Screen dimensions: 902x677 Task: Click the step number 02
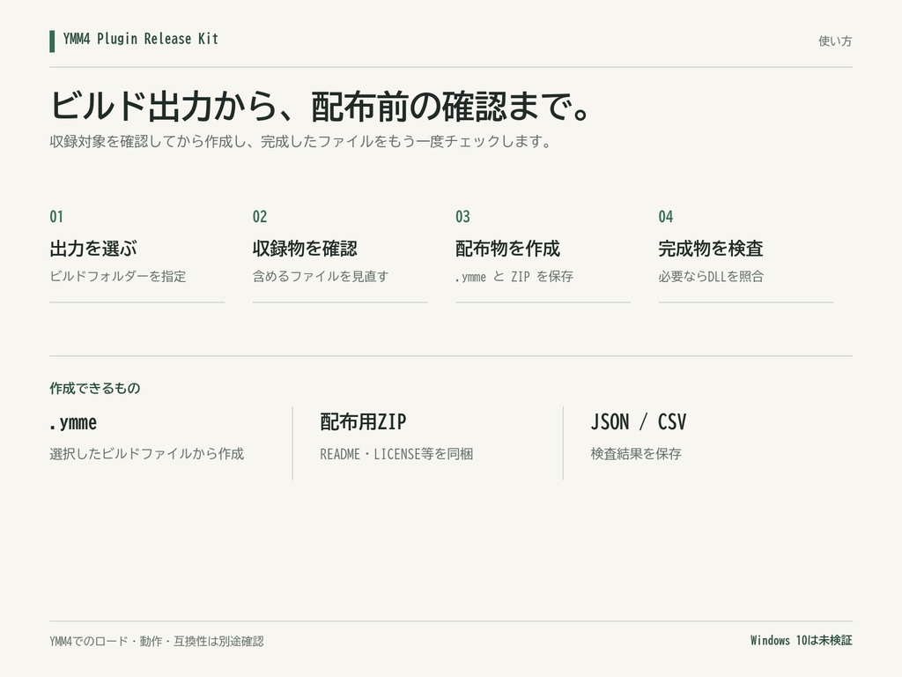[260, 217]
